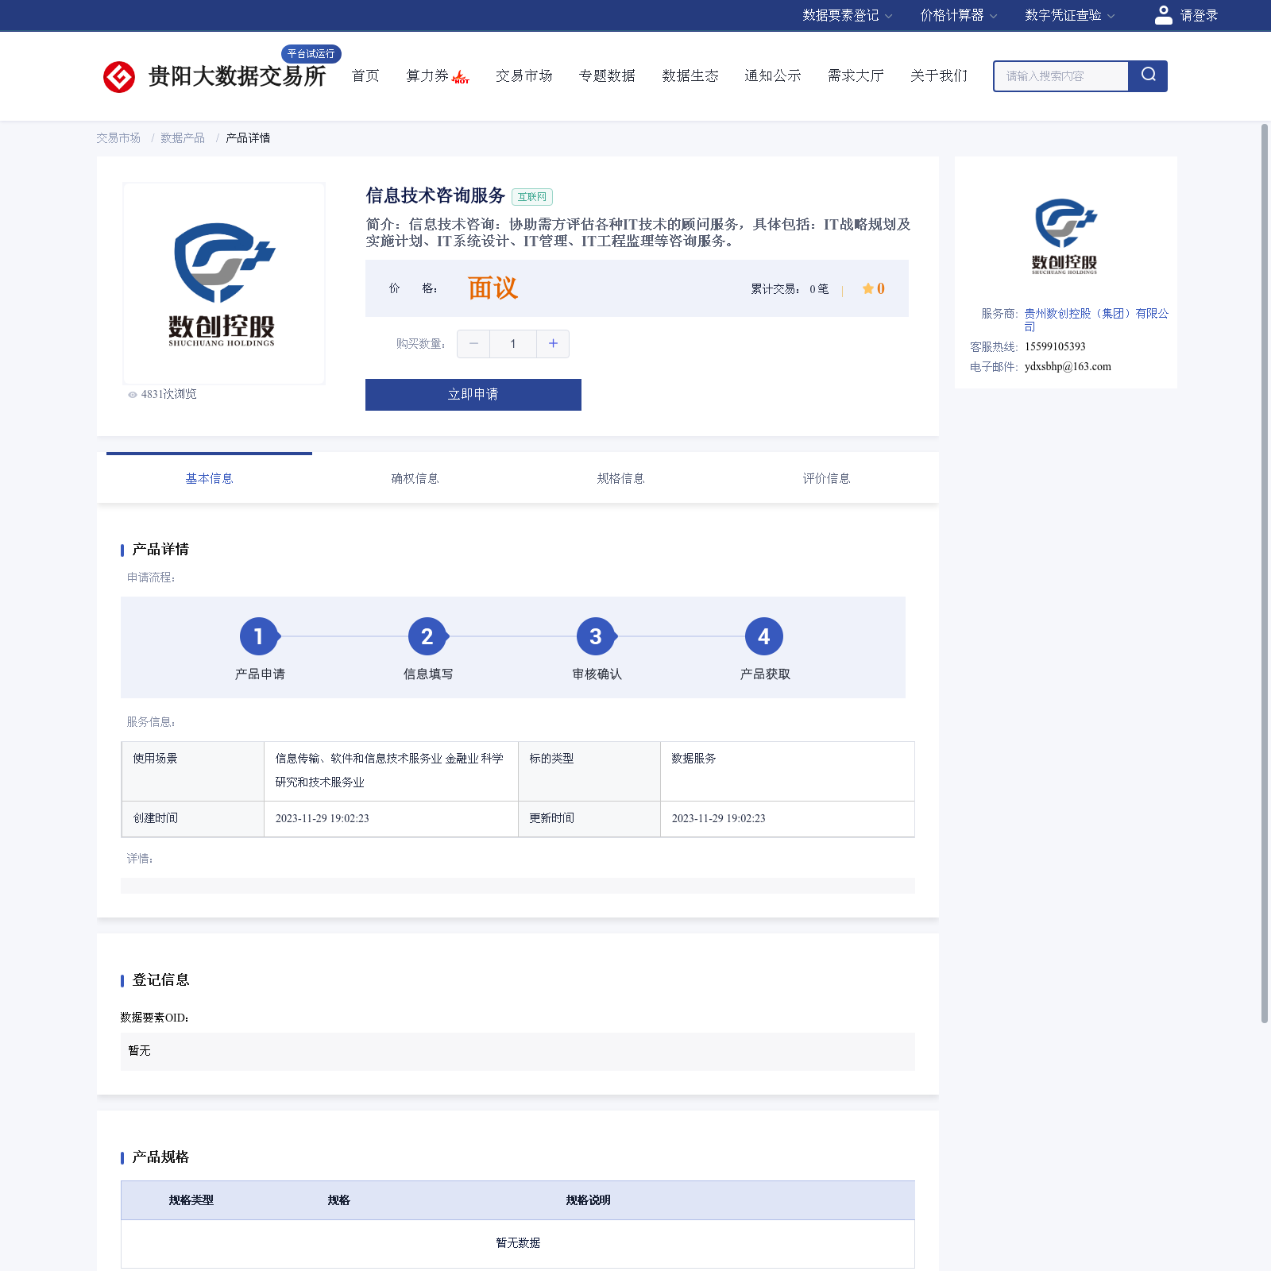Click the 使用场景 table cell

pyautogui.click(x=193, y=771)
